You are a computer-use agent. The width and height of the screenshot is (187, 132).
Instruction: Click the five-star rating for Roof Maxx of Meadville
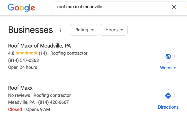26,53
